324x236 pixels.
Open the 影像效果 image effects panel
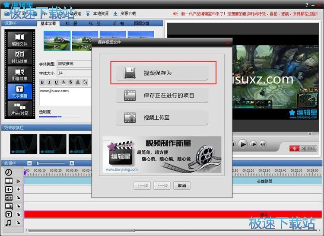[x=19, y=74]
